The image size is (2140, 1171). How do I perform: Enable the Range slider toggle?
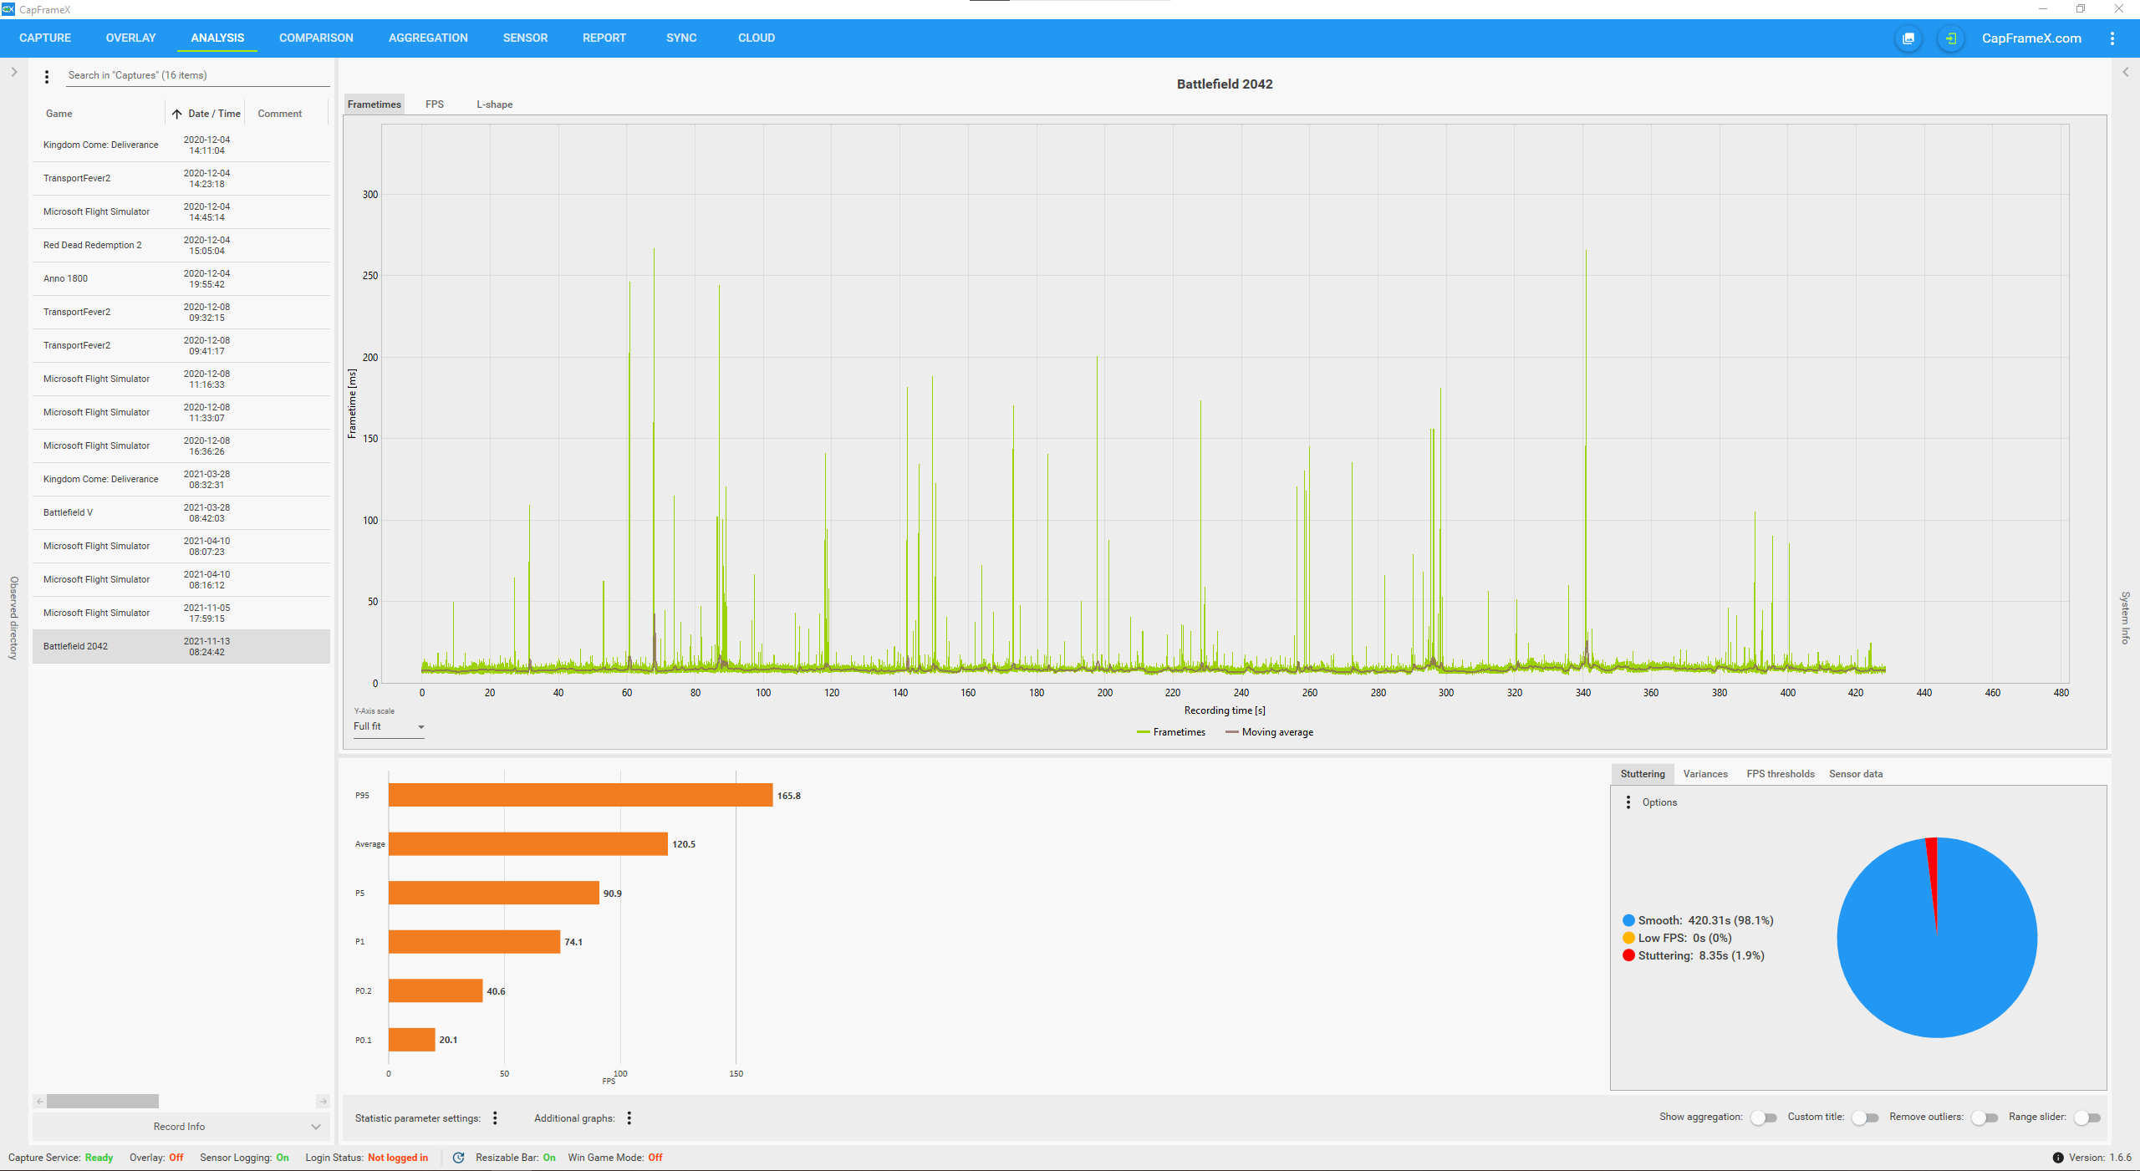point(2087,1118)
